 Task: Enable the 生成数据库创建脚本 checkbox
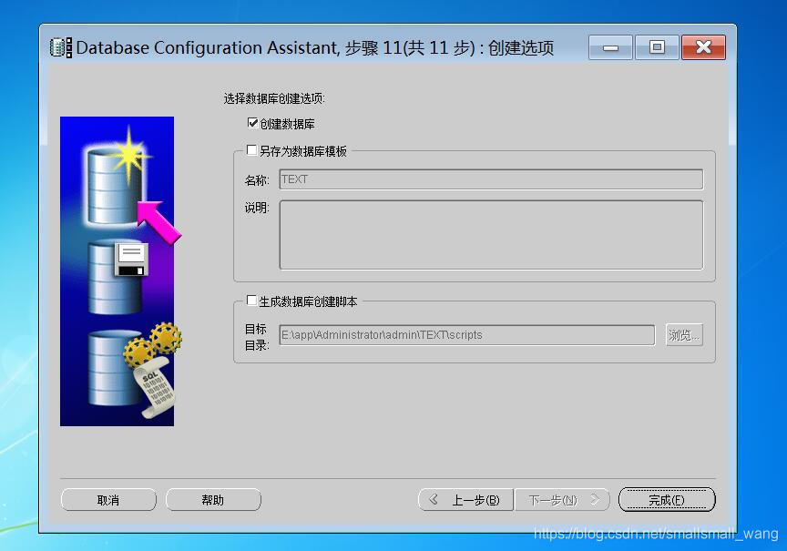(252, 301)
